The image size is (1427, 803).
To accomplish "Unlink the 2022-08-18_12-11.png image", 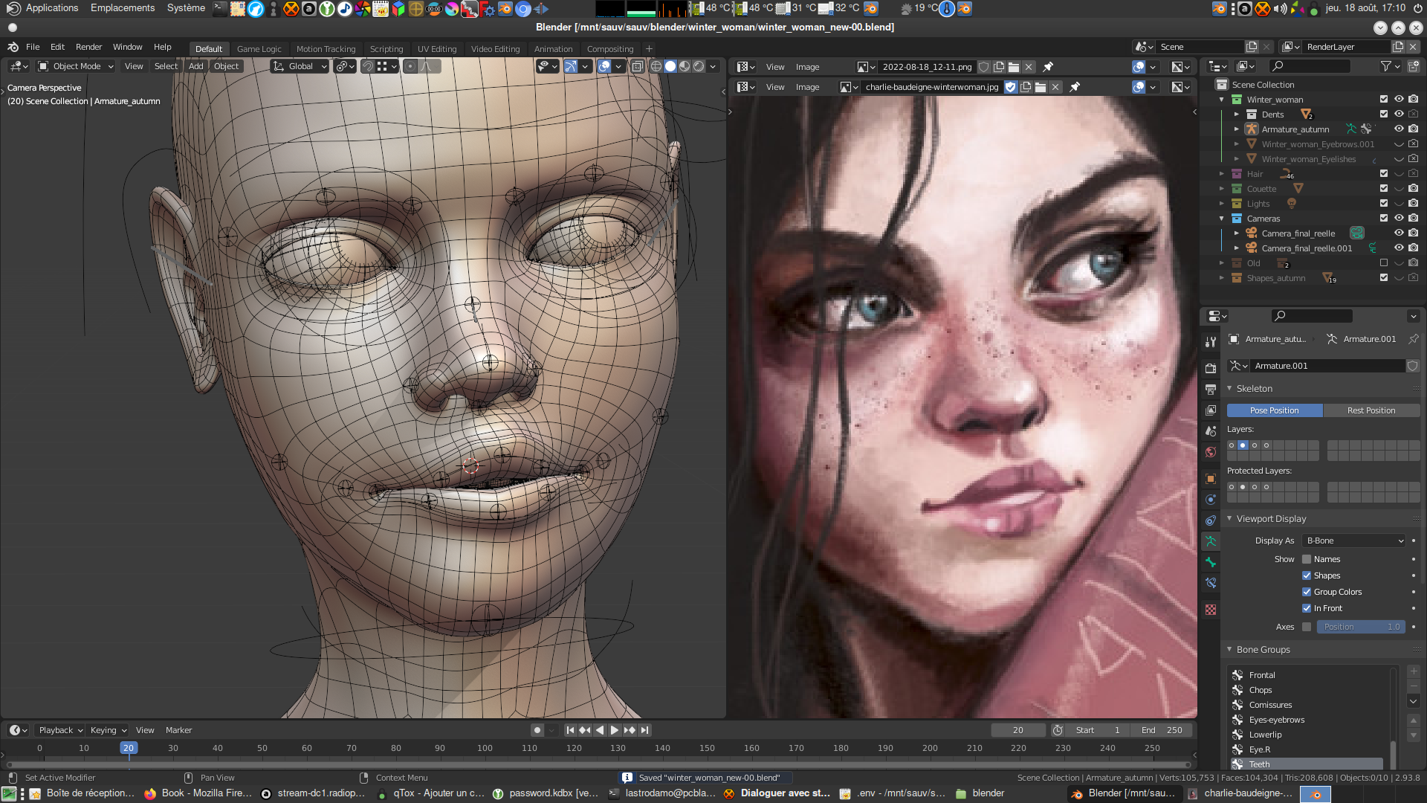I will coord(1029,67).
